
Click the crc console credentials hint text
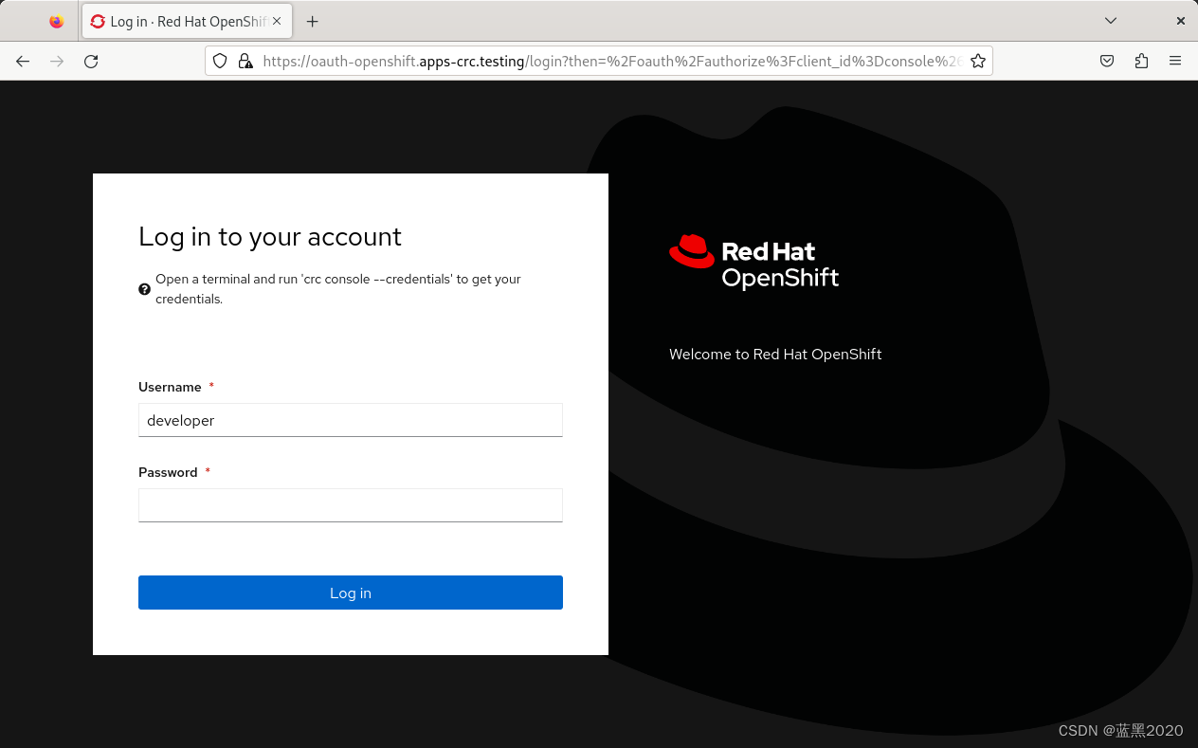pos(338,289)
